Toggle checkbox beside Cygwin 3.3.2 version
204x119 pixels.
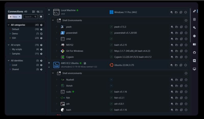point(111,57)
